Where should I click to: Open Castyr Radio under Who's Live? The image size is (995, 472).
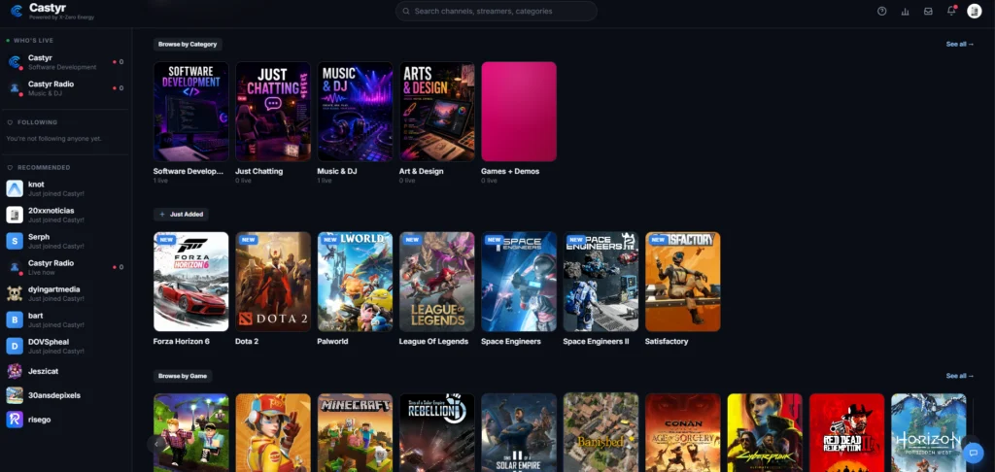point(65,88)
